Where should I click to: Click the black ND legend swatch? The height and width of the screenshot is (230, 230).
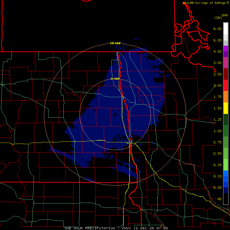[x=226, y=199]
